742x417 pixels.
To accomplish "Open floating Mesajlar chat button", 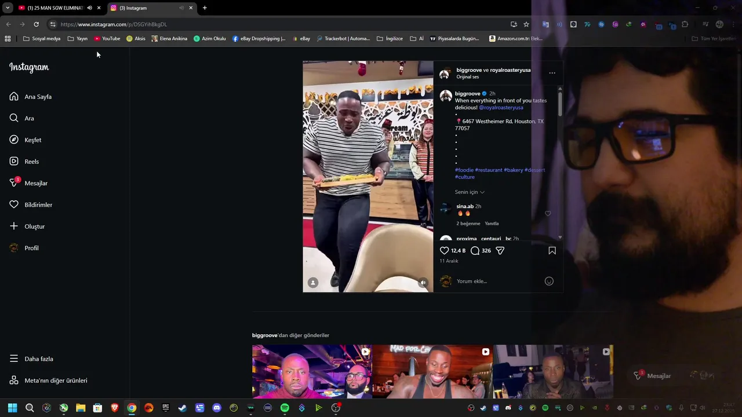I will (653, 376).
